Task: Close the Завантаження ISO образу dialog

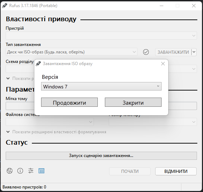Action: point(163,64)
